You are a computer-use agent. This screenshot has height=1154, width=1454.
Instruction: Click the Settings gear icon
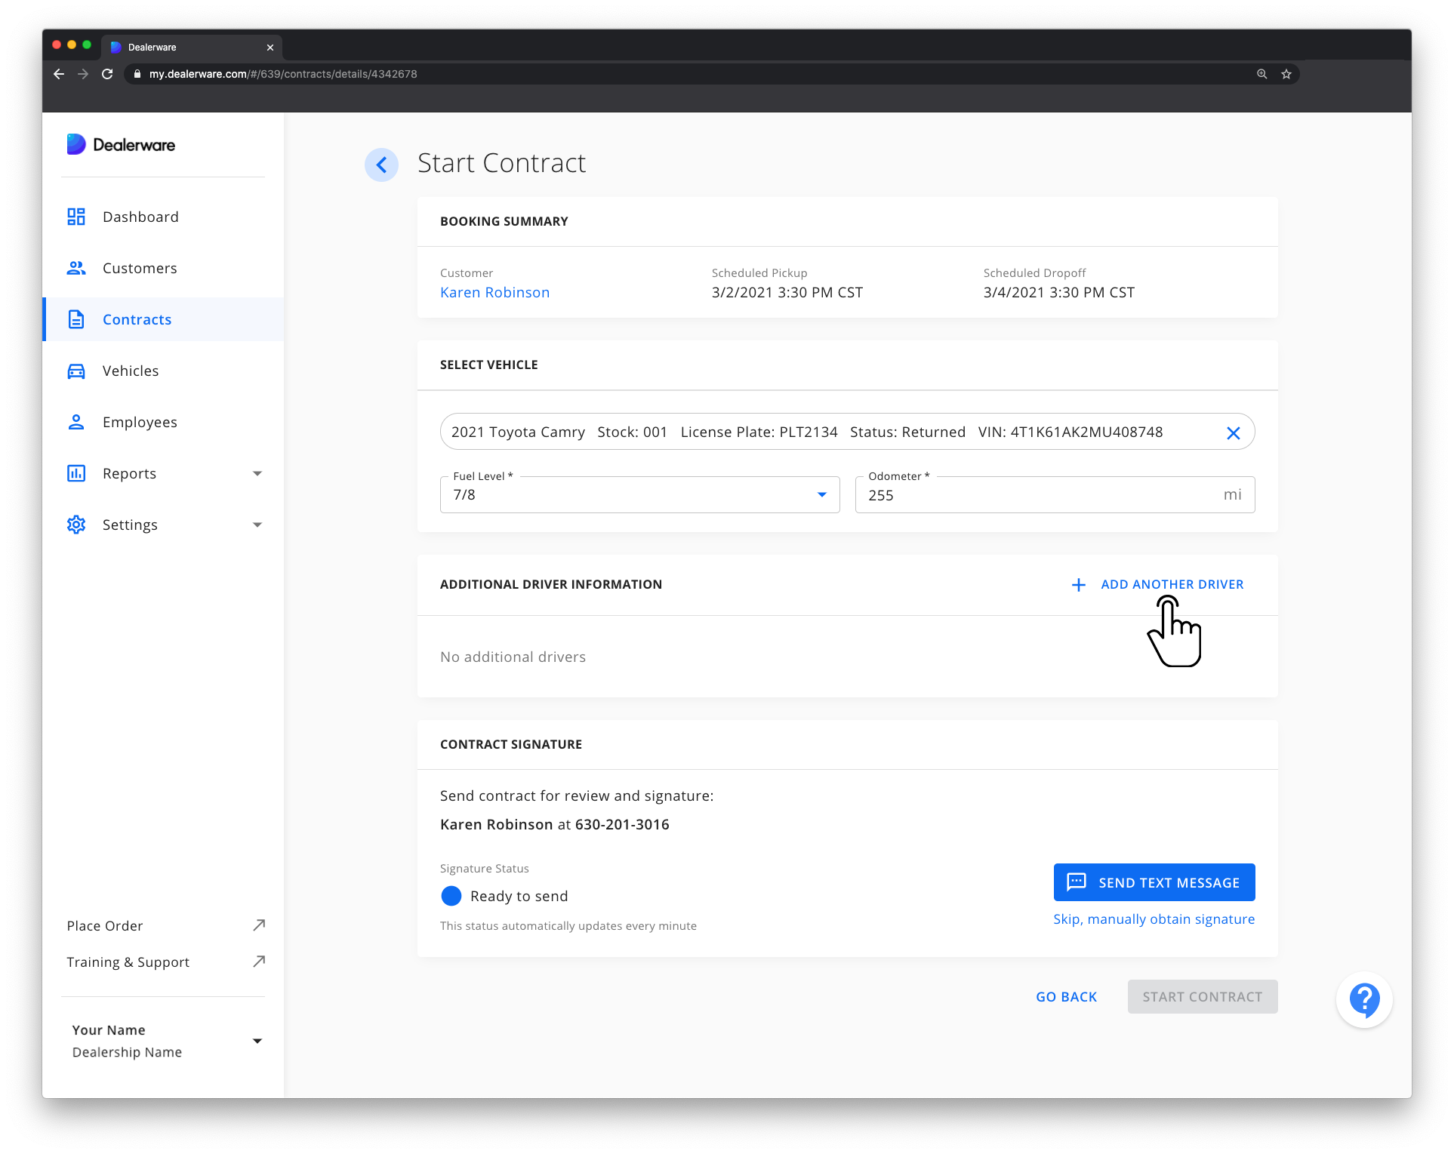pos(76,525)
